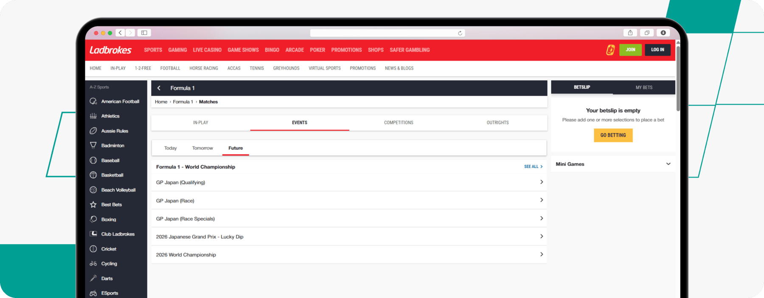764x298 pixels.
Task: Open GP Japan (Race) row chevron
Action: (542, 200)
